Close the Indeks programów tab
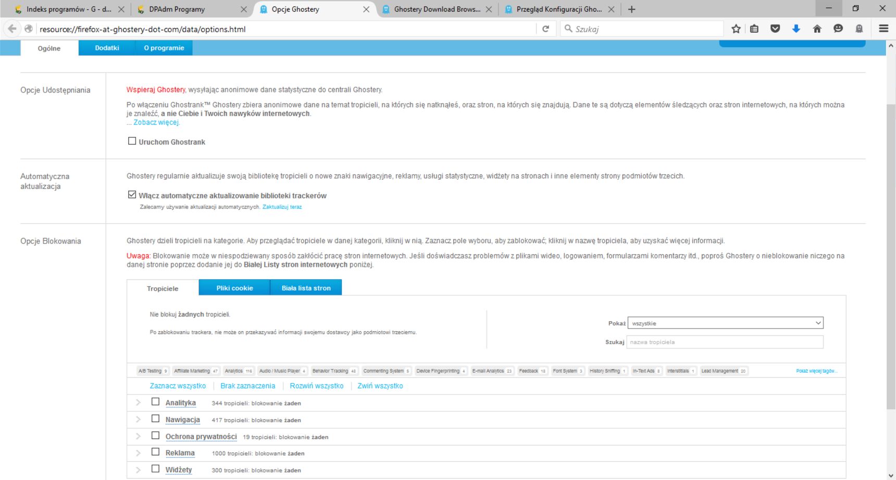896x480 pixels. tap(121, 9)
